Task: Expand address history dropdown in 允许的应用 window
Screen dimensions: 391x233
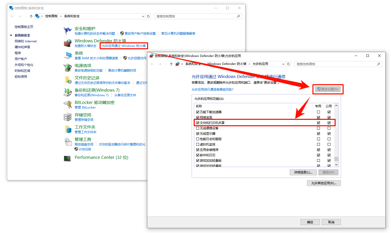Action: [283, 64]
